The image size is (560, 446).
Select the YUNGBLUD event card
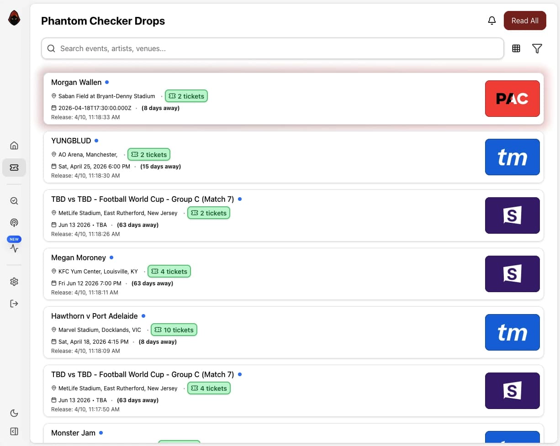coord(292,157)
